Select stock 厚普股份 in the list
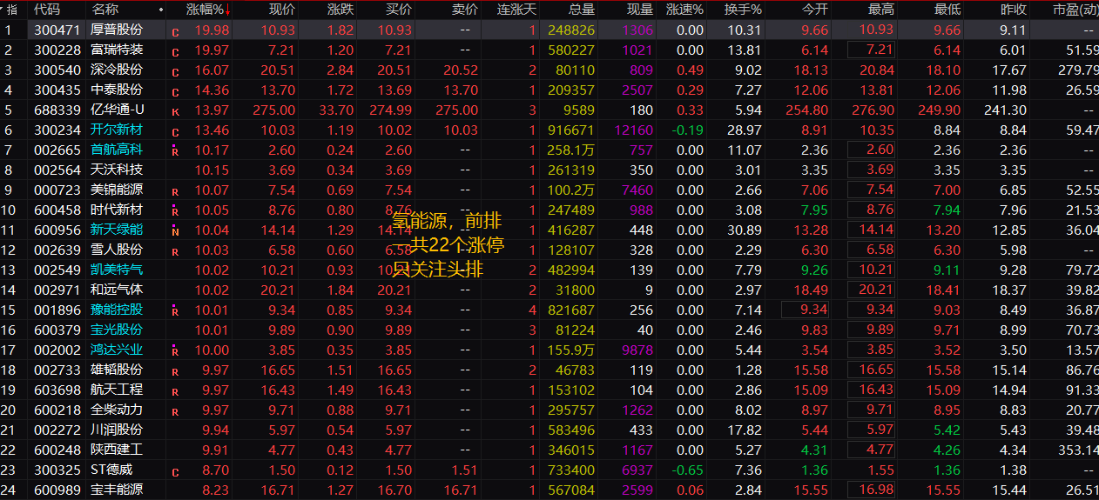This screenshot has width=1099, height=500. (x=117, y=30)
